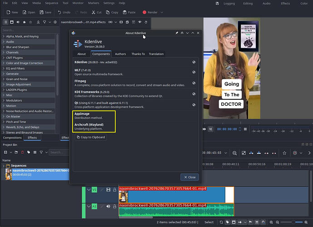313x227 pixels.
Task: Click the effects info icon
Action: 55,22
